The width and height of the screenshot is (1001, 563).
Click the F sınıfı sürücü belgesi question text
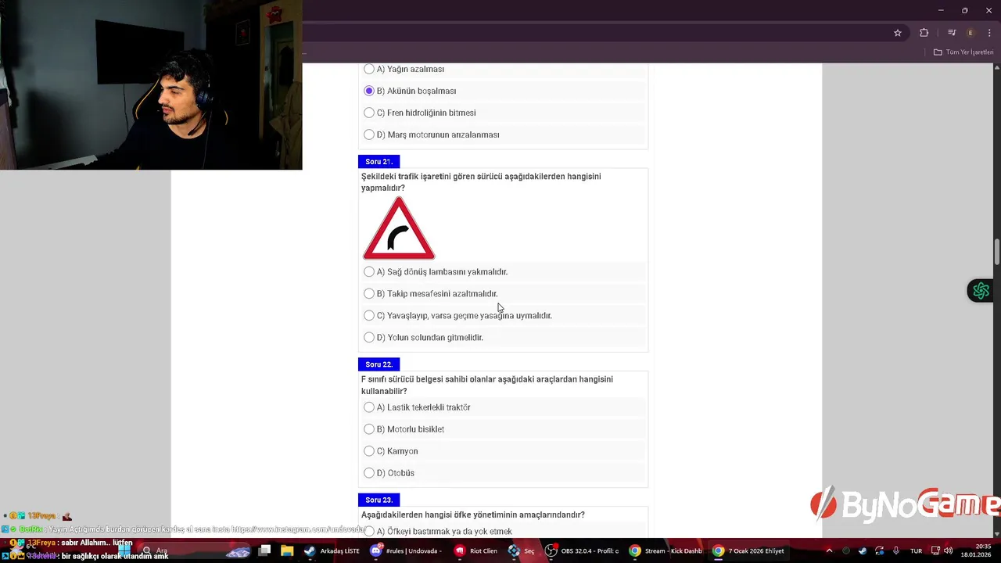click(x=486, y=385)
